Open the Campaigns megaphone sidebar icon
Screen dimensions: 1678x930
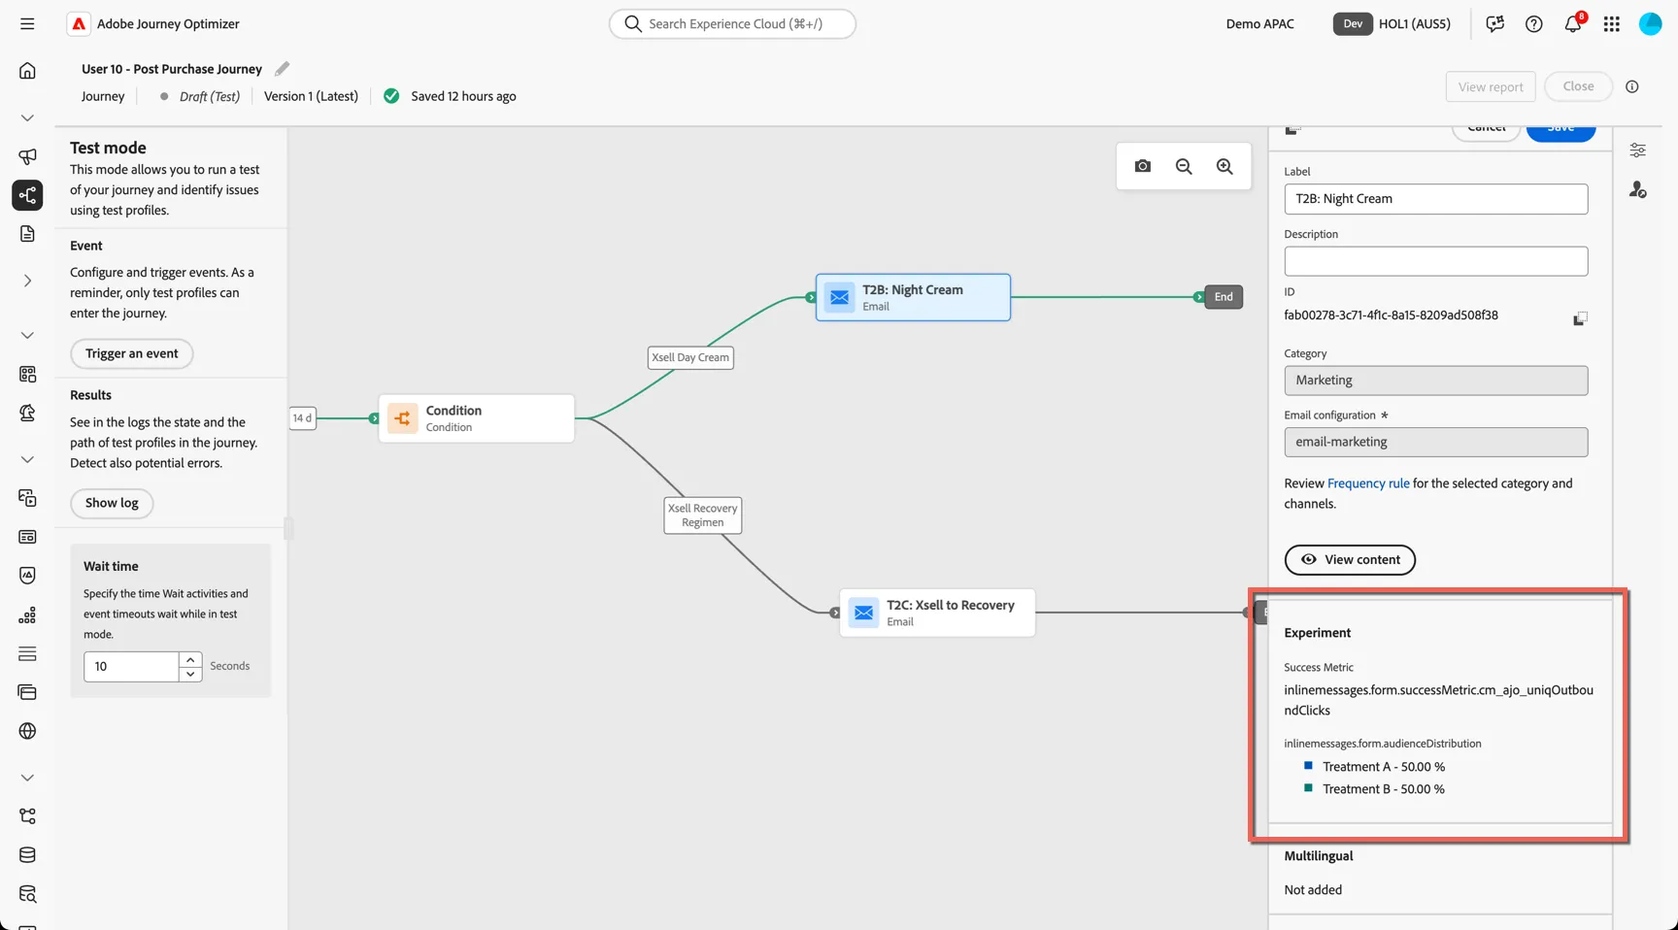(27, 156)
